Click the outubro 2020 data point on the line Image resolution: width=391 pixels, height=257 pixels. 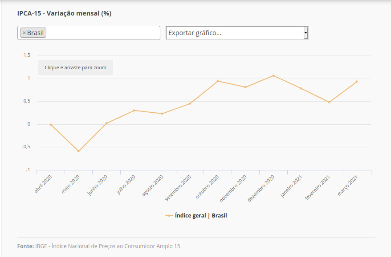click(x=218, y=81)
